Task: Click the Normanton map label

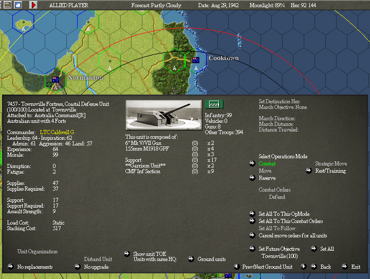Action: point(86,78)
